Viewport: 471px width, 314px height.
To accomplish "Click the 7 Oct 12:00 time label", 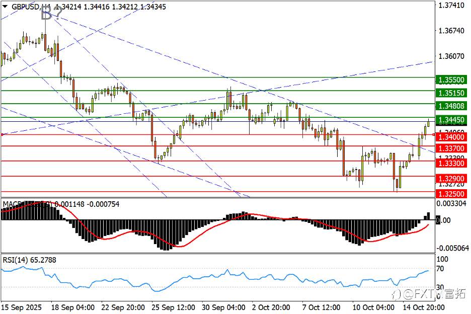I will [x=322, y=307].
